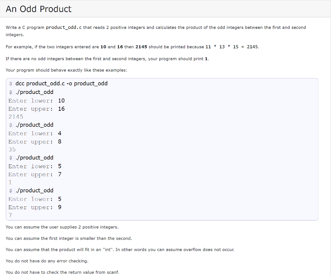Click the sentence about user supplying 2 positive integers
Viewport: 331px width, 276px height.
coord(62,227)
